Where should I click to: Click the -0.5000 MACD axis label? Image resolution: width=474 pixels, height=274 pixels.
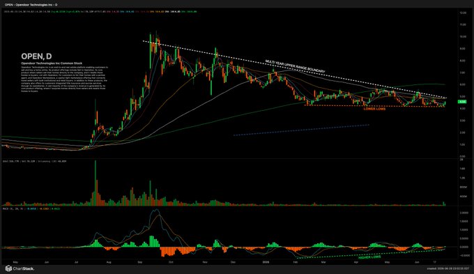[x=464, y=255]
